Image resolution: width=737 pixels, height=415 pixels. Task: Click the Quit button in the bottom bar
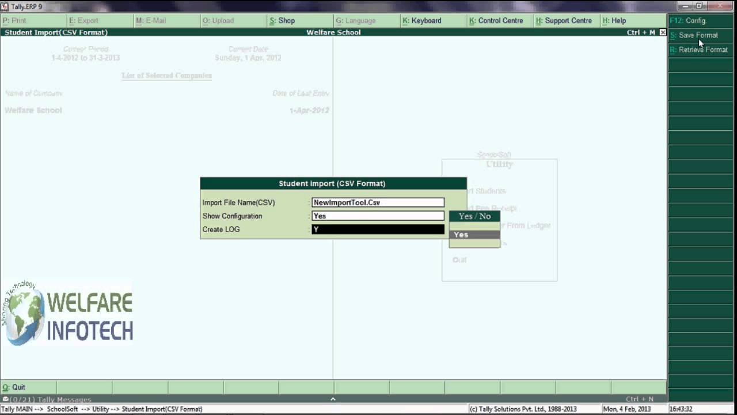pos(28,387)
